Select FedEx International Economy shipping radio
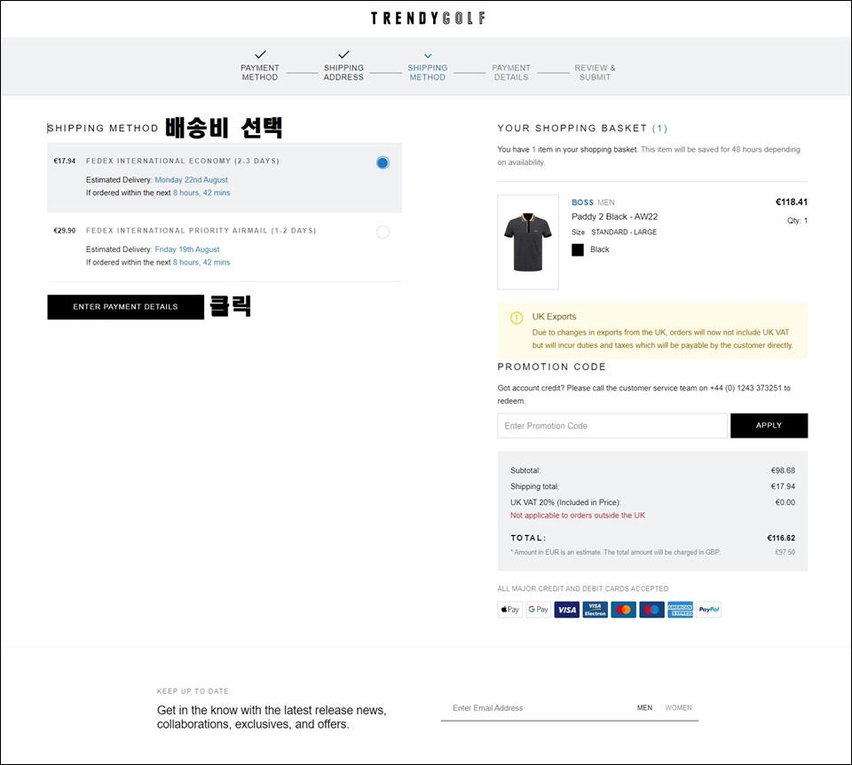 [383, 162]
